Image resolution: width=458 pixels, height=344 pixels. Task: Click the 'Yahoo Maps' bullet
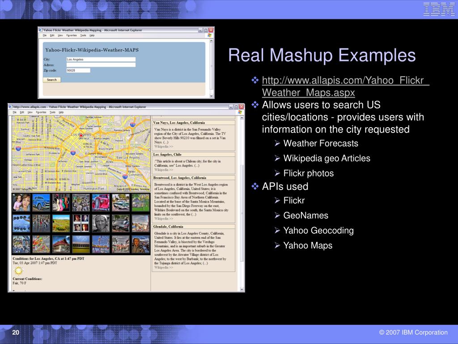pos(308,245)
